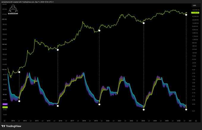Click the 'created with TradingView.com' header text
This screenshot has height=130, width=202.
tap(24, 2)
